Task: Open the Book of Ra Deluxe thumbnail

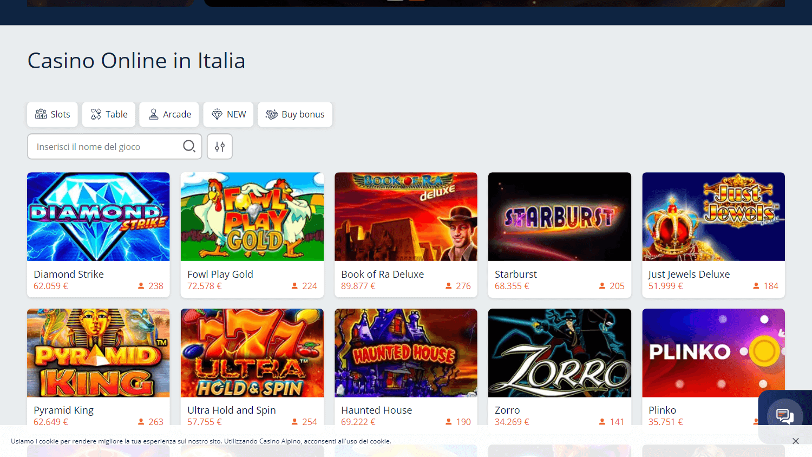Action: (405, 217)
